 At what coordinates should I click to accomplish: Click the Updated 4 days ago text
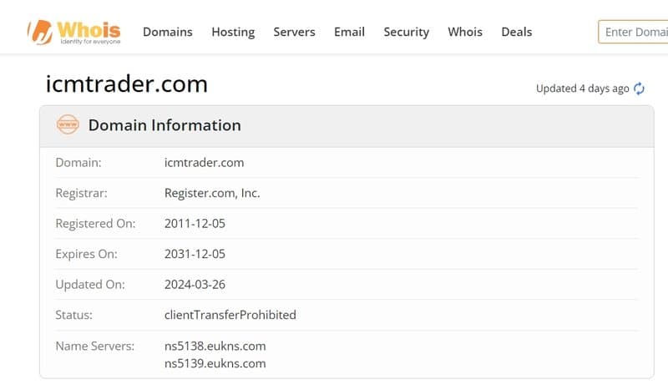[582, 89]
